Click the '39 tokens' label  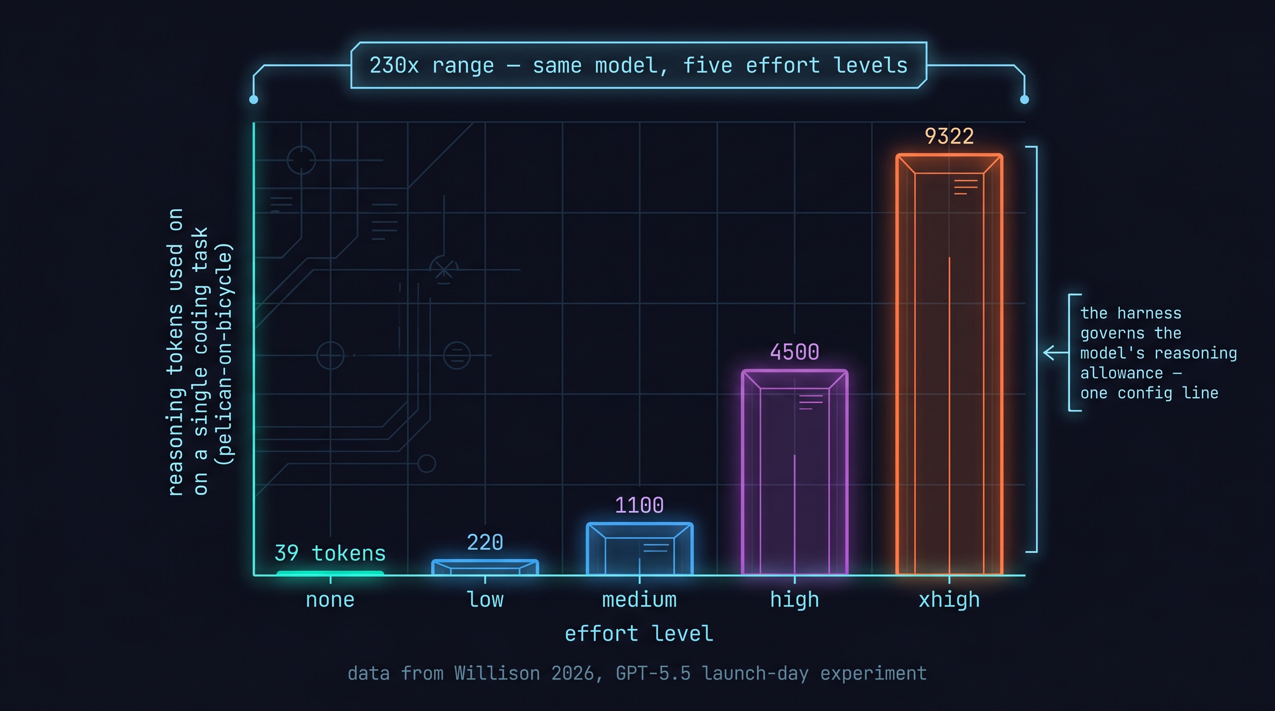click(330, 553)
